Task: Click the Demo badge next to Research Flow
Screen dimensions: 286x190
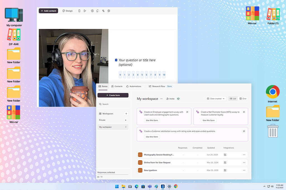Action: point(170,87)
